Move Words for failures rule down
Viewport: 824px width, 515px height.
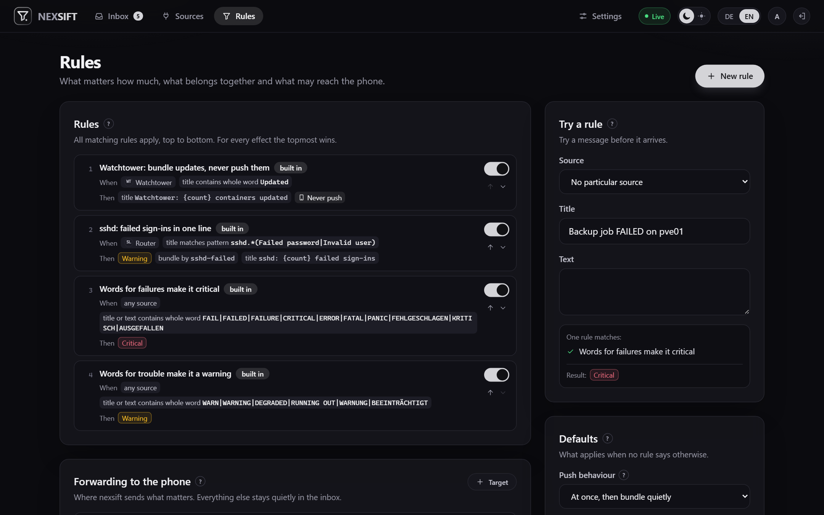[x=503, y=308]
